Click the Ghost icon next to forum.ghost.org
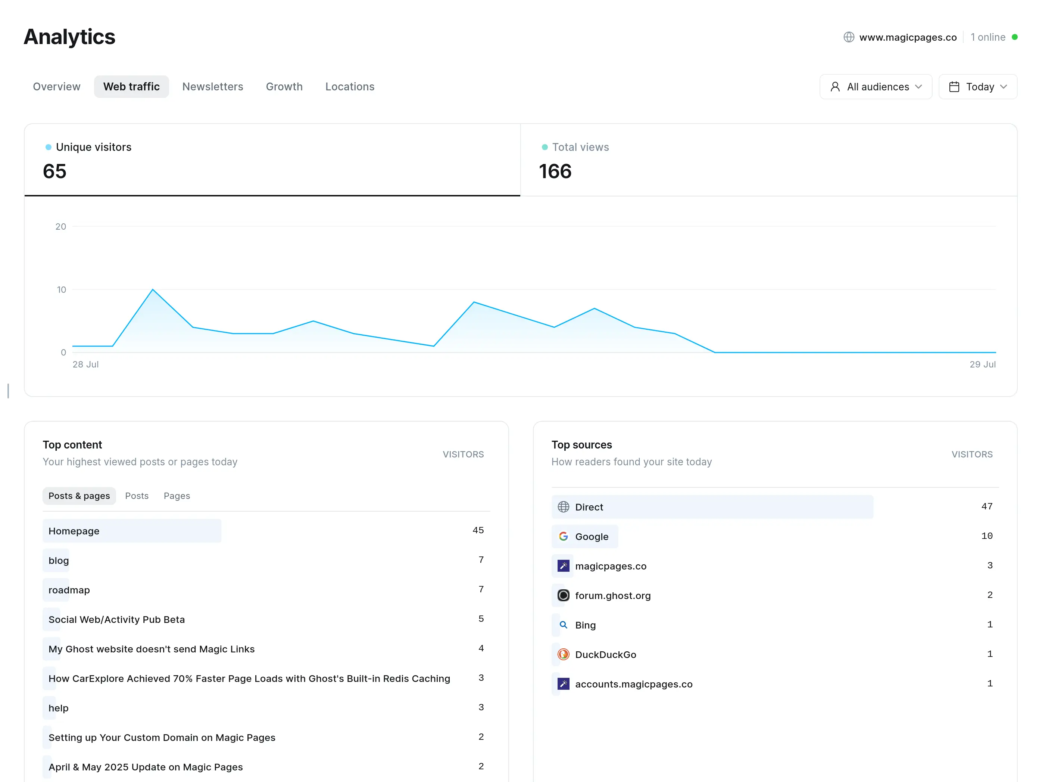 coord(564,595)
